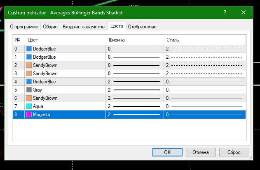Click the DodgerBlue swatch in row 0
The width and height of the screenshot is (260, 170).
pos(29,49)
